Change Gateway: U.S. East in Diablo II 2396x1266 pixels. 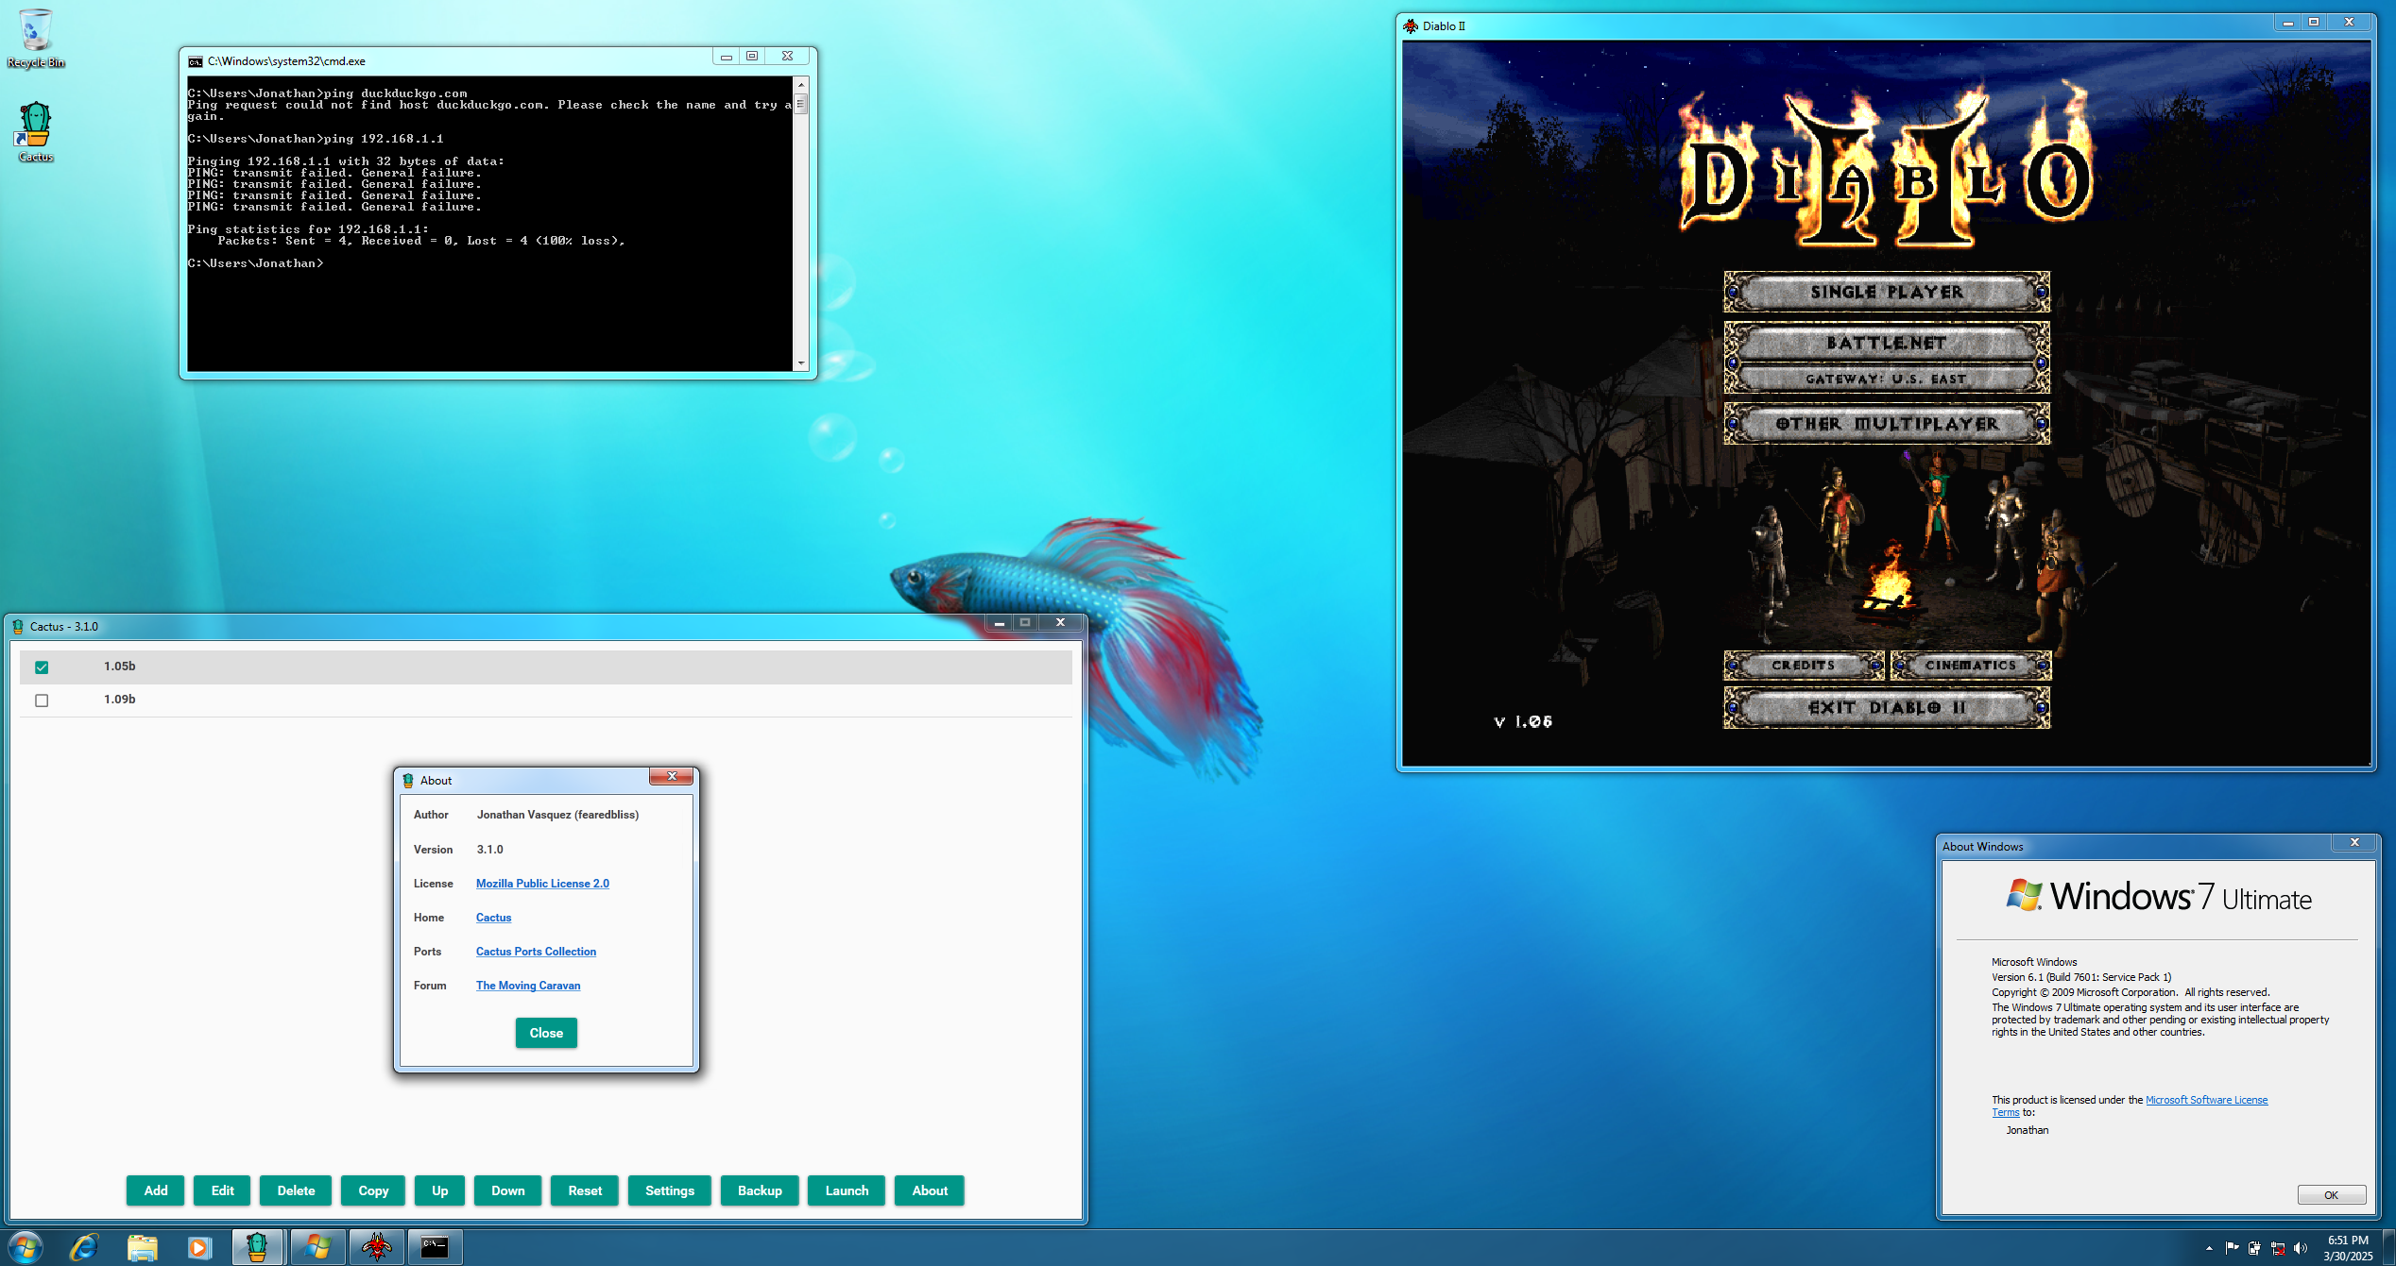(1887, 379)
